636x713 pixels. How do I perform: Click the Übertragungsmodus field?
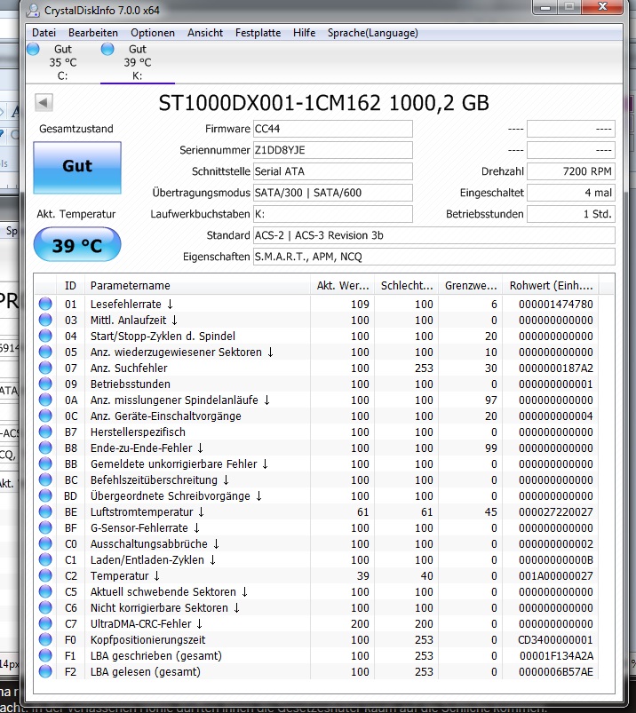point(332,193)
